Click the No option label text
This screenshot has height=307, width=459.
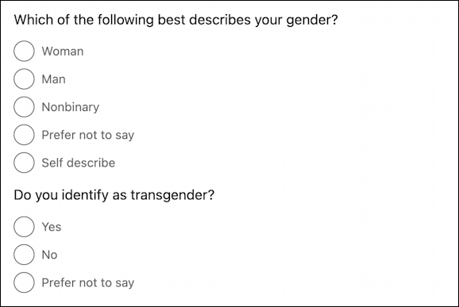(x=49, y=255)
